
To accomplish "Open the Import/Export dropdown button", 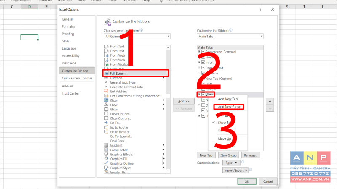I will 235,171.
